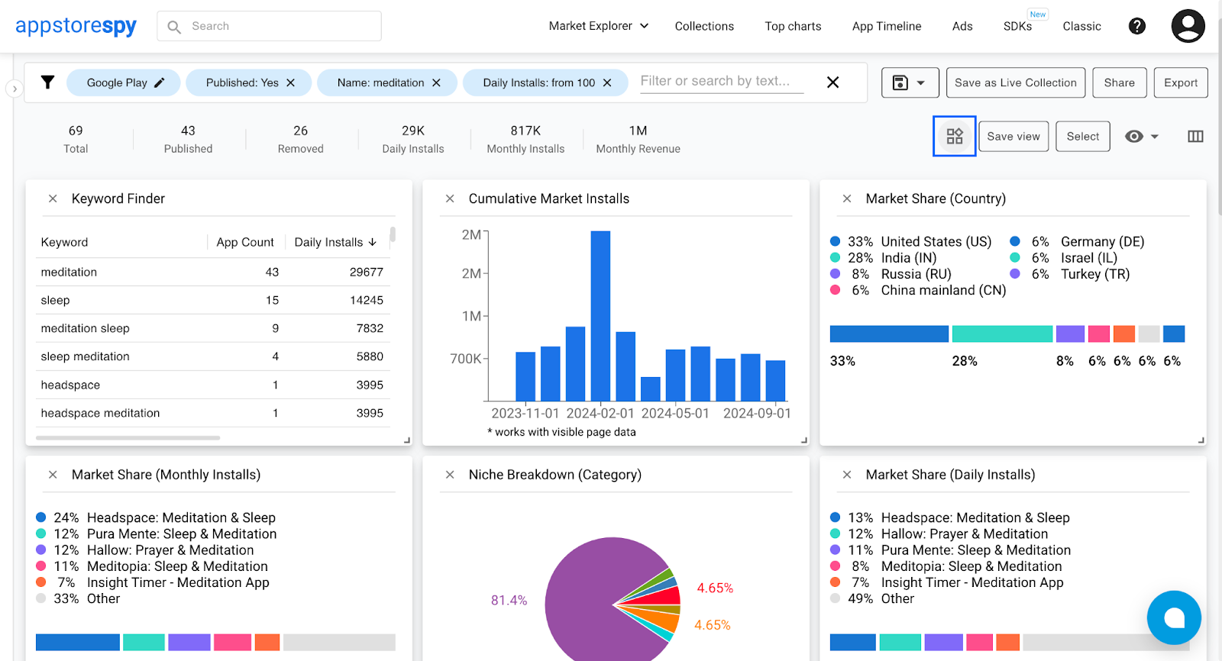Click the Export button
1222x661 pixels.
tap(1181, 82)
